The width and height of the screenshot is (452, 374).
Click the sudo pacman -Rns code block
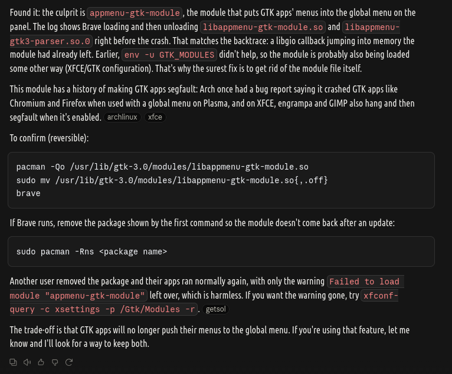(x=221, y=251)
